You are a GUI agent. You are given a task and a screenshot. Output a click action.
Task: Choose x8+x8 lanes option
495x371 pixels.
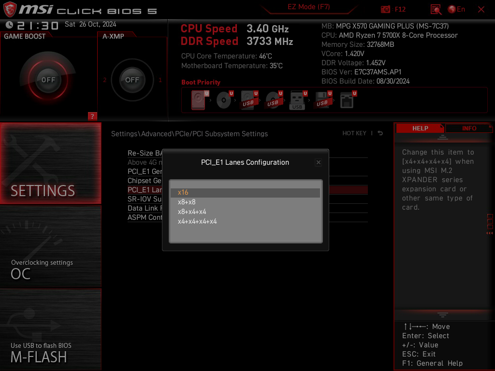[245, 202]
